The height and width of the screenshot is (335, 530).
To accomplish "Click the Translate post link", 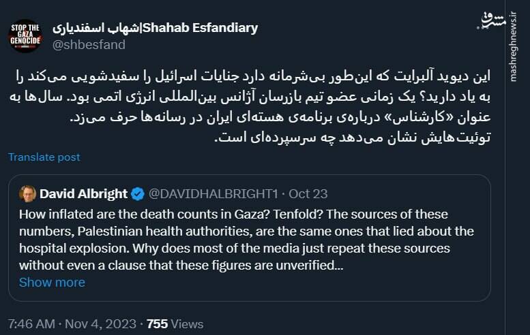I will [44, 157].
